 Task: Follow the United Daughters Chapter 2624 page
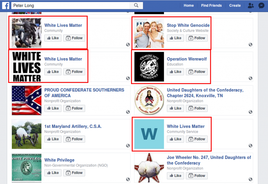click(x=197, y=108)
